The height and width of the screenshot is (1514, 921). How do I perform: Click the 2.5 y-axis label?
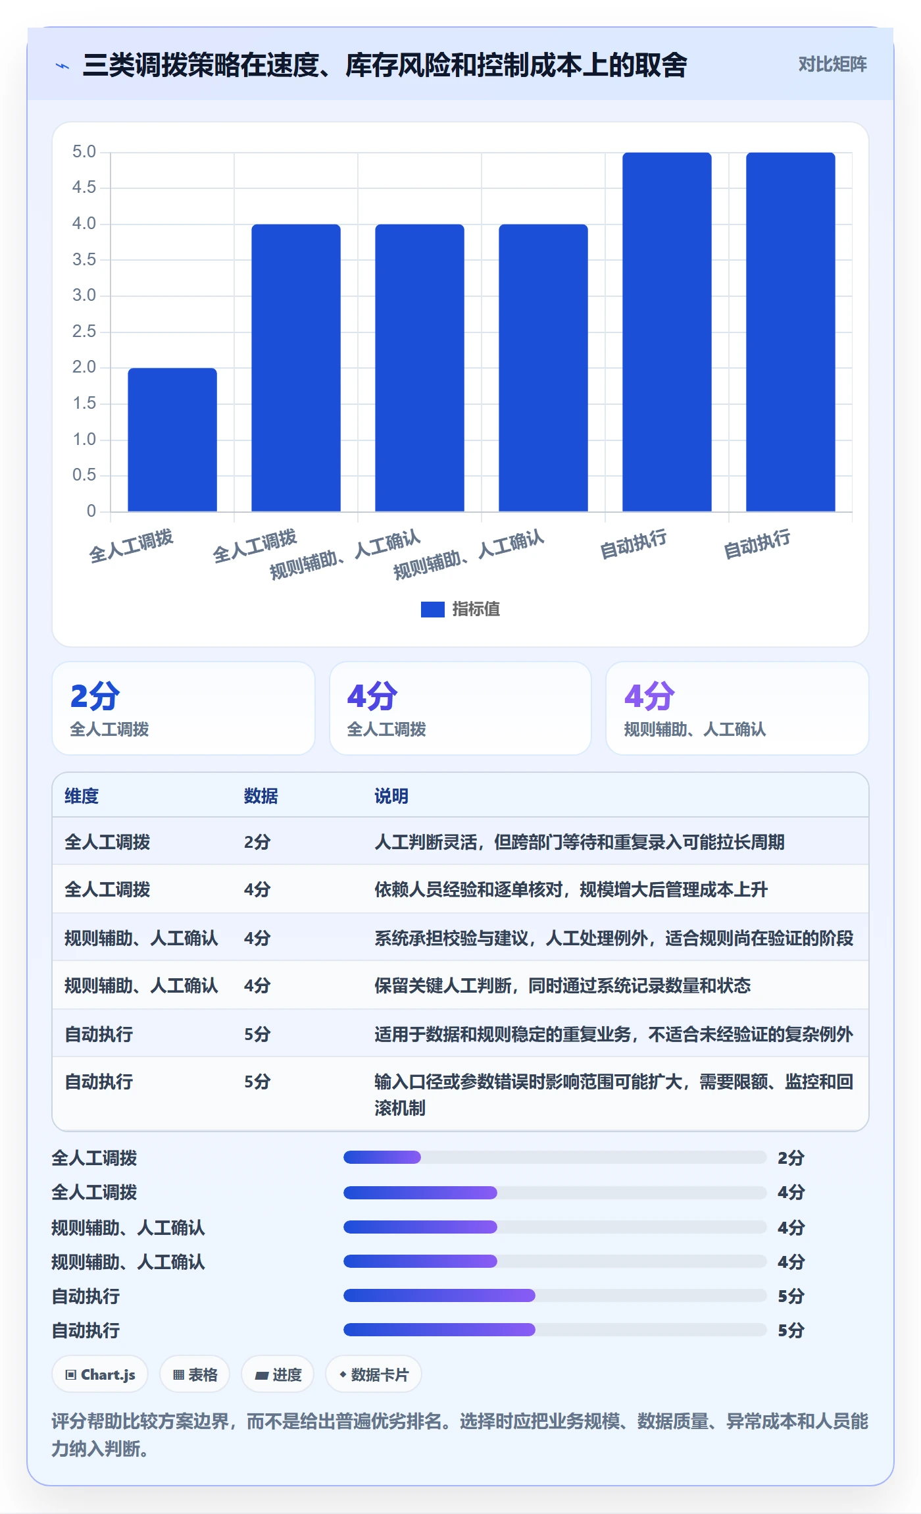(x=84, y=331)
